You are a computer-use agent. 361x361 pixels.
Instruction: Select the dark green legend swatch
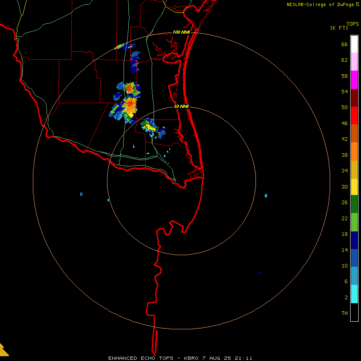pos(354,204)
